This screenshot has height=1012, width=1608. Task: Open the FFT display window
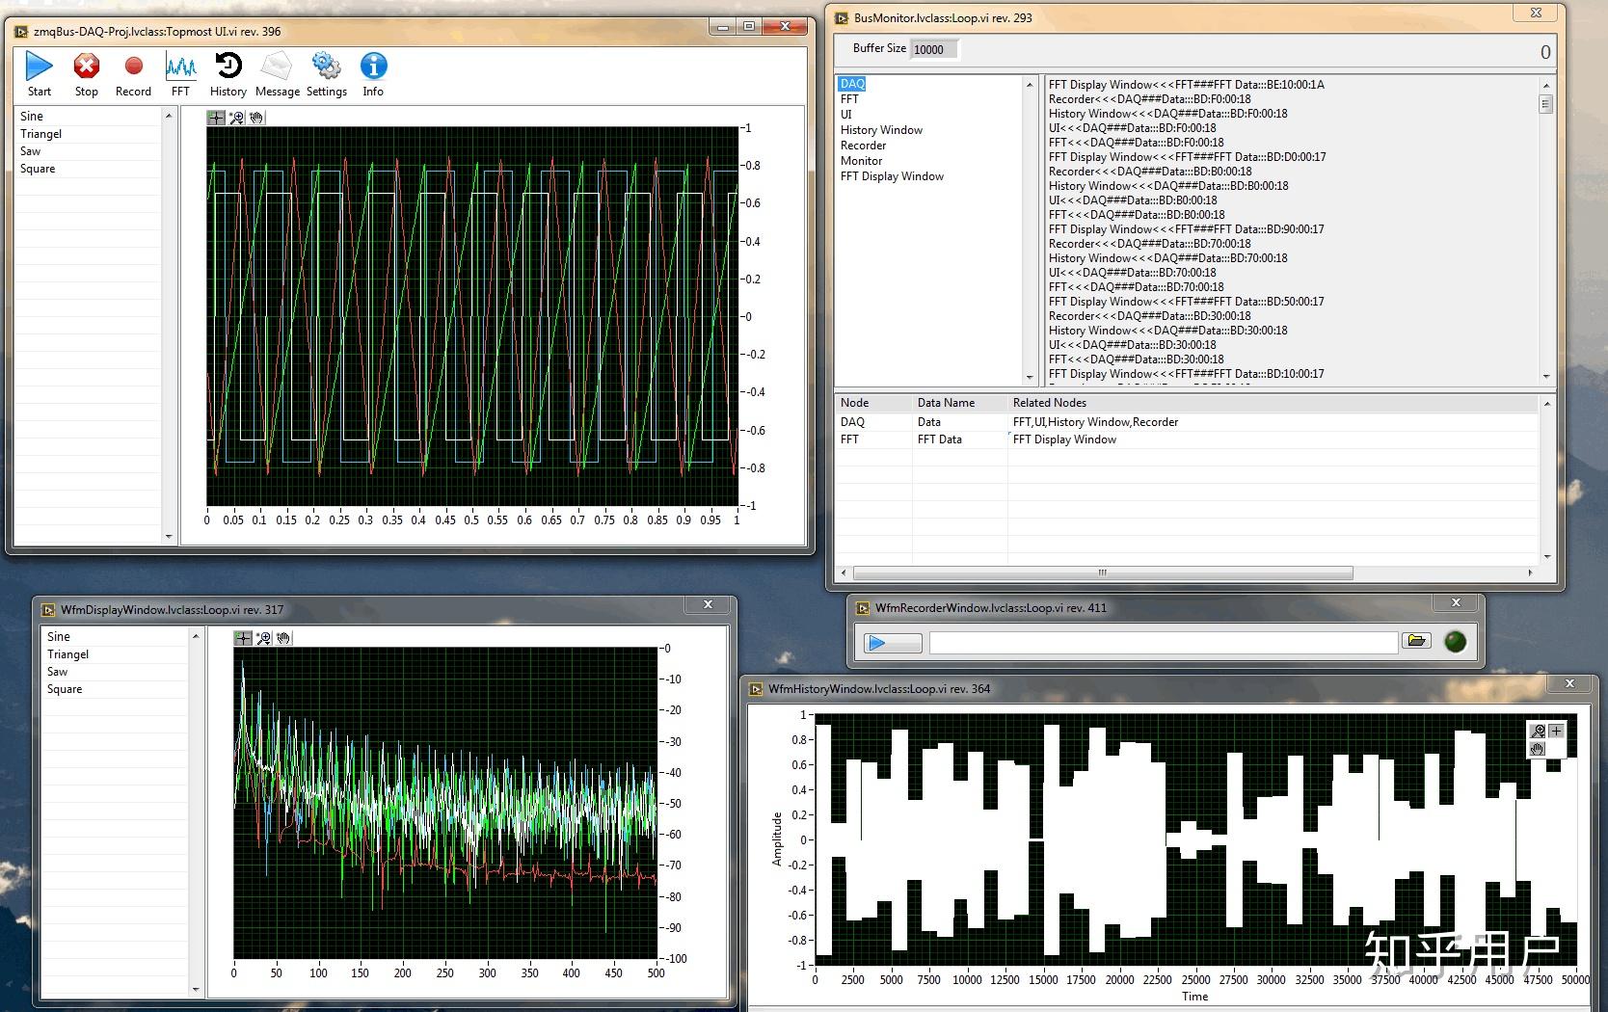tap(180, 67)
